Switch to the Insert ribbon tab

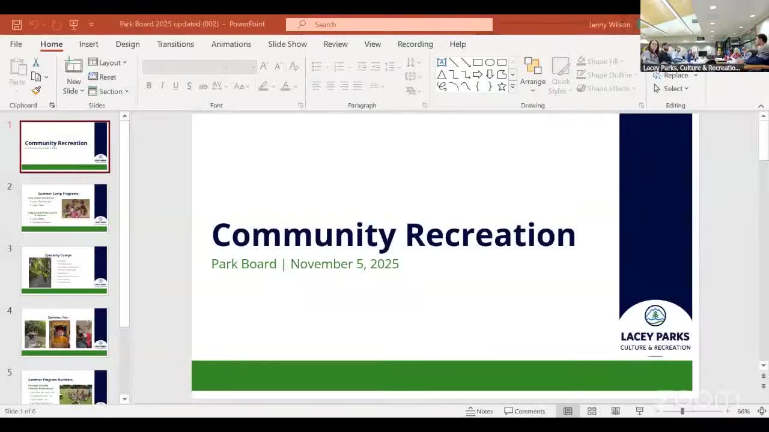tap(88, 44)
